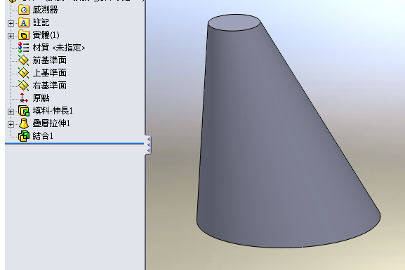Click the 結合1 combine feature icon
This screenshot has height=270, width=405.
point(24,136)
